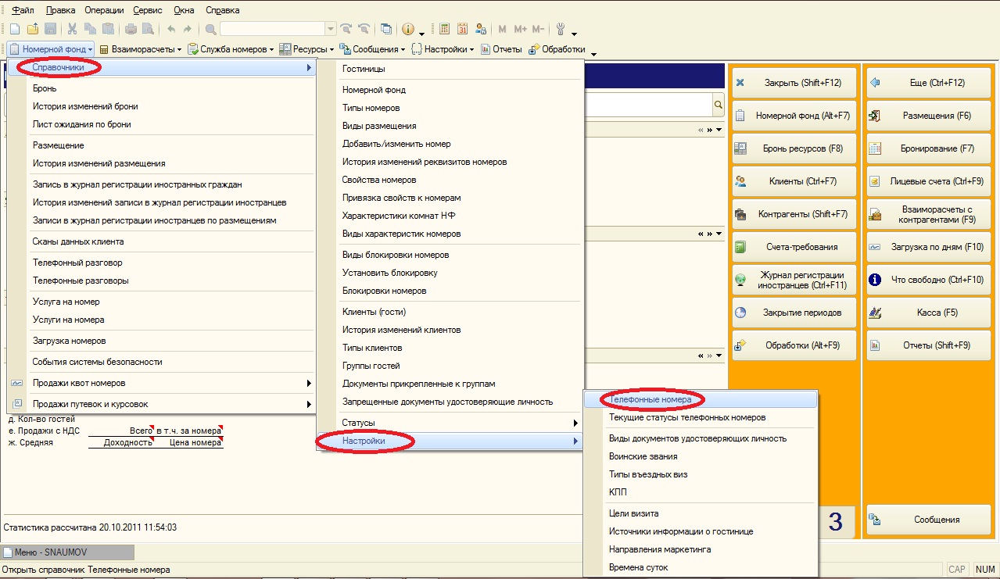Choose Бронь in Номерной фонд menu
Image resolution: width=1000 pixels, height=579 pixels.
click(x=45, y=88)
